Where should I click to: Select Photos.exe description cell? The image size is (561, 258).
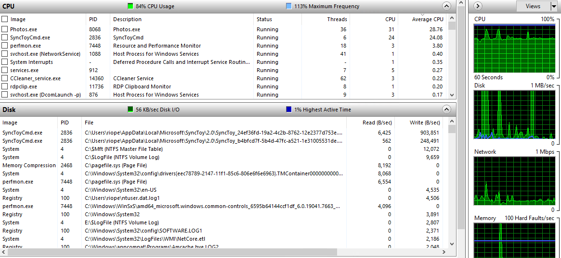(127, 29)
